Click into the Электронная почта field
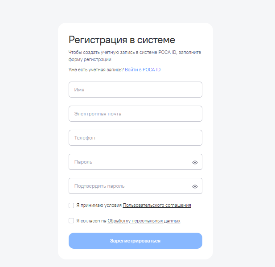 135,114
